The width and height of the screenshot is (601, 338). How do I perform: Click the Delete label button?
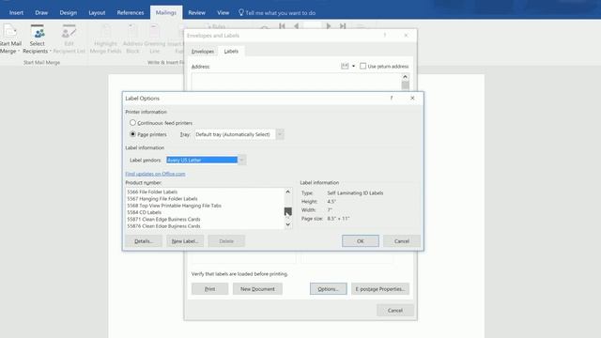[226, 241]
